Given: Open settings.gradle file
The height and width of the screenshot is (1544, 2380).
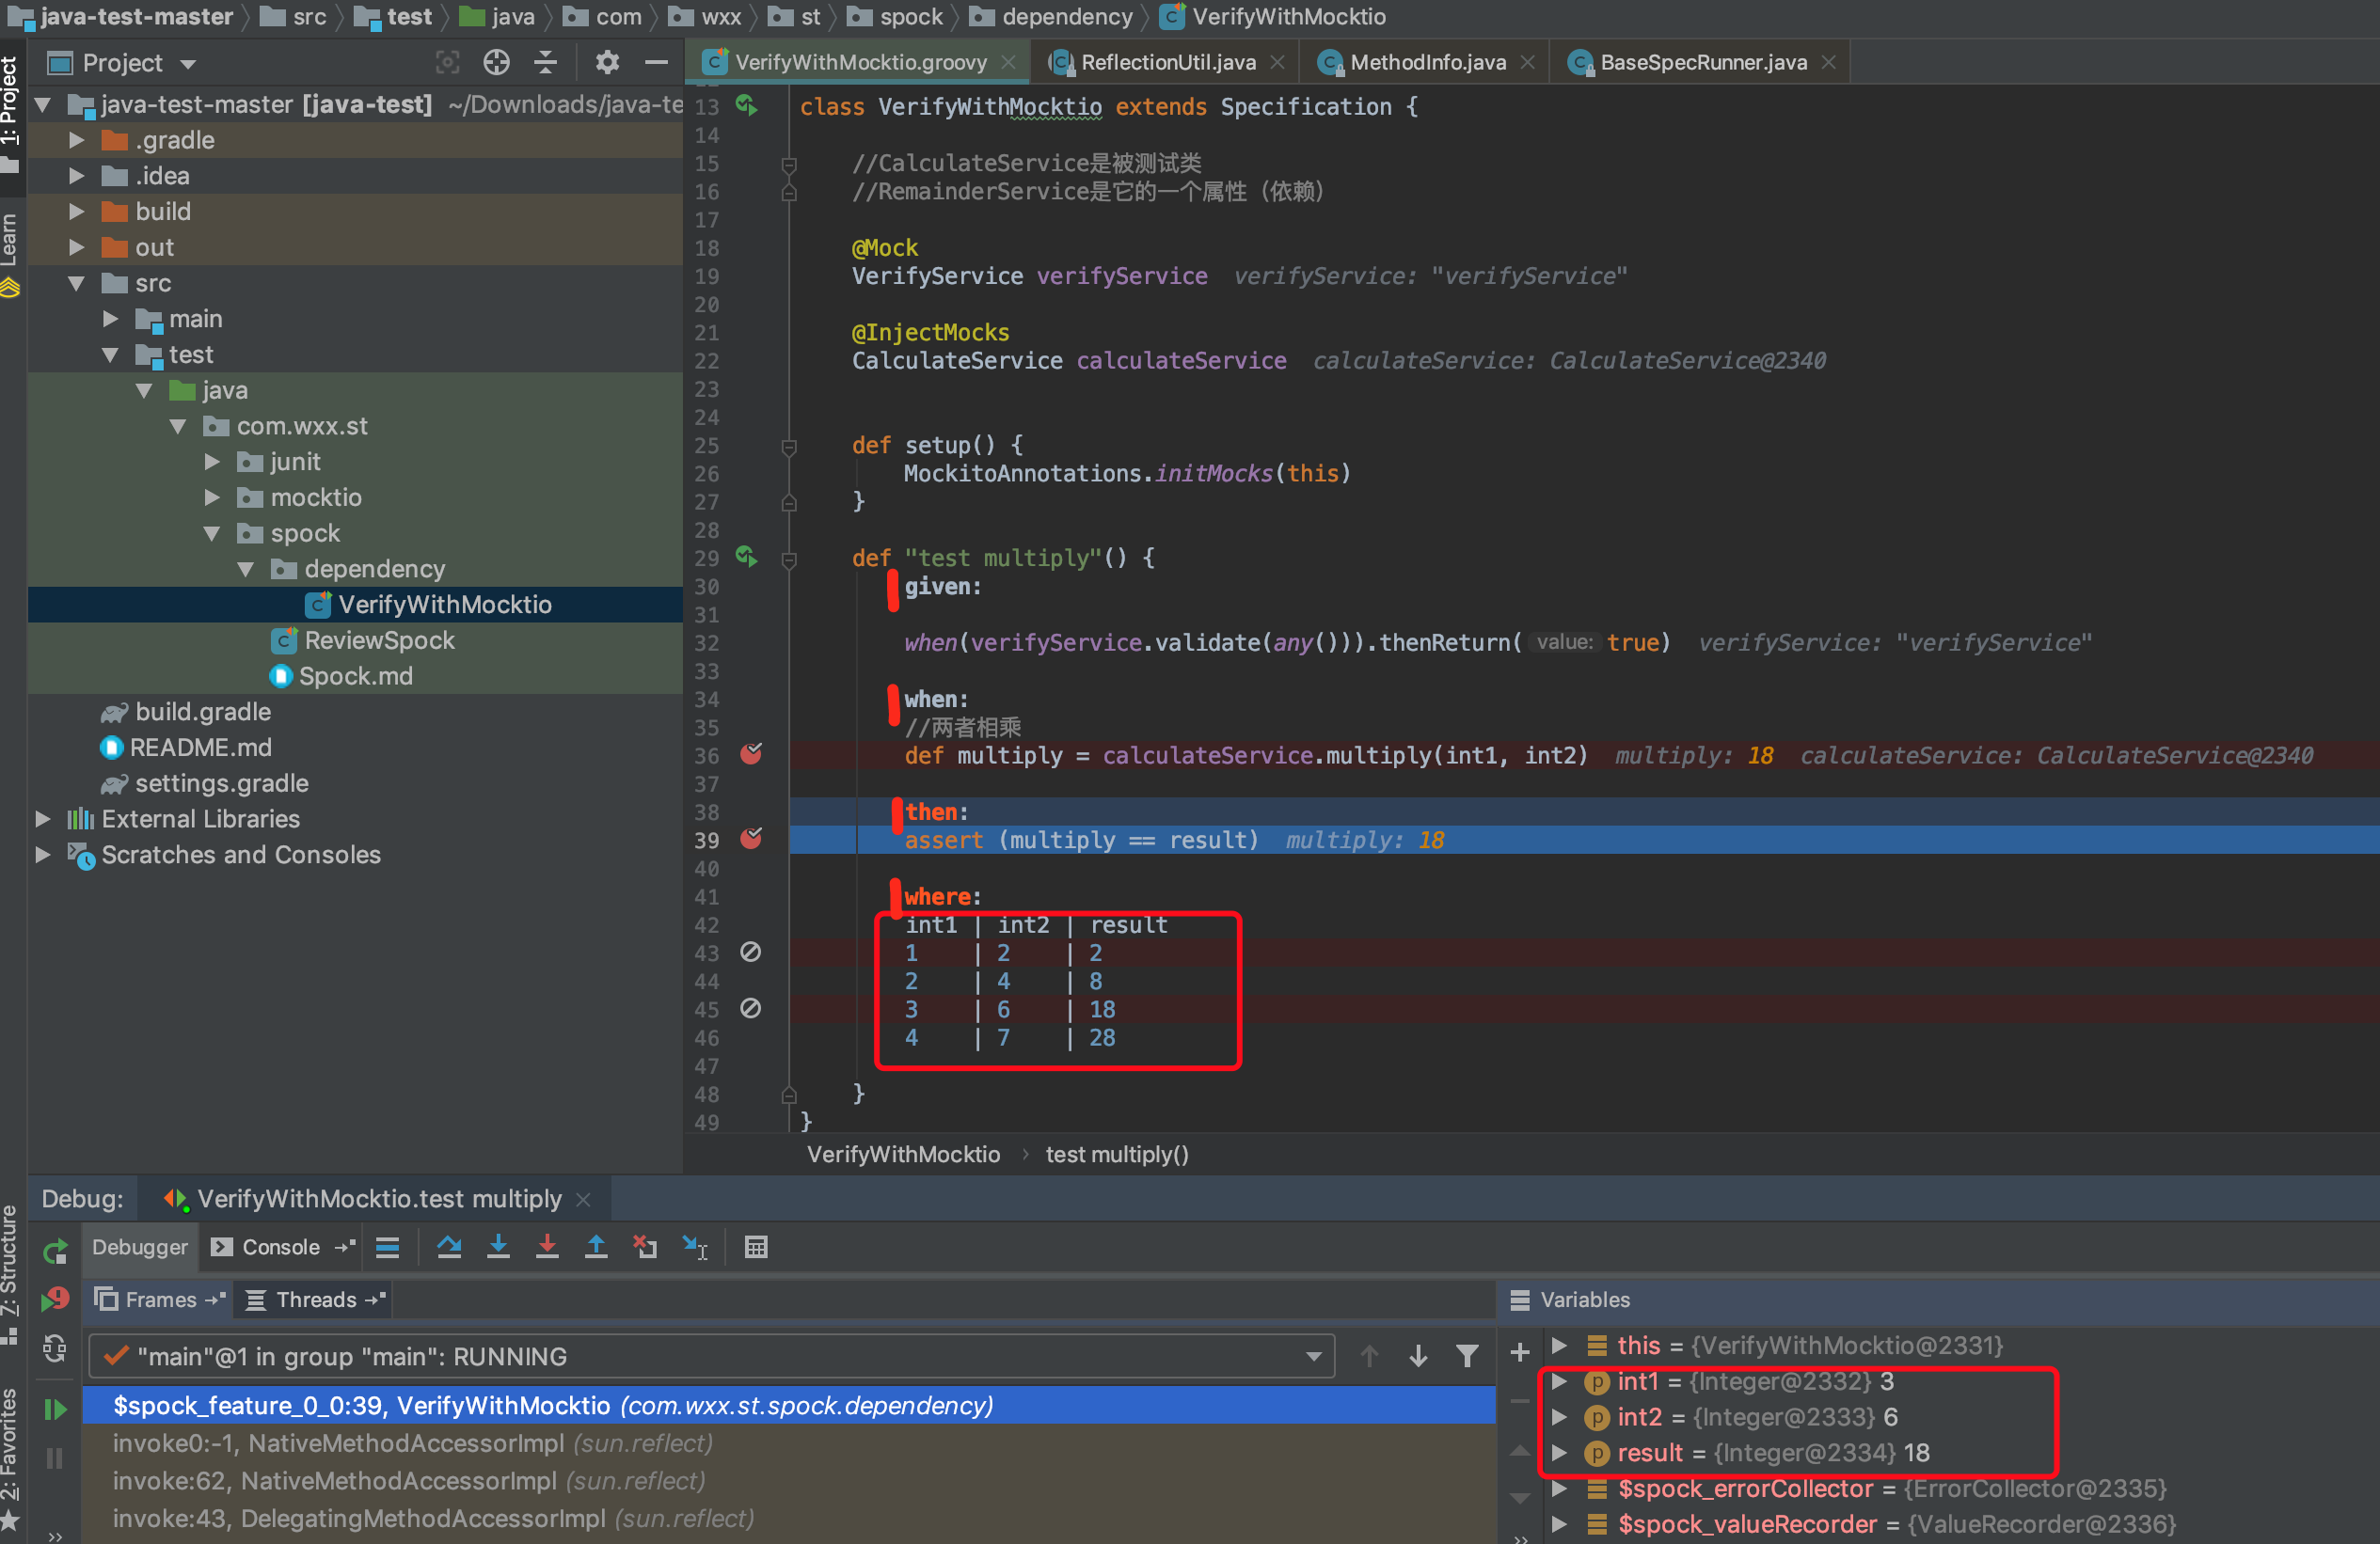Looking at the screenshot, I should [x=221, y=782].
